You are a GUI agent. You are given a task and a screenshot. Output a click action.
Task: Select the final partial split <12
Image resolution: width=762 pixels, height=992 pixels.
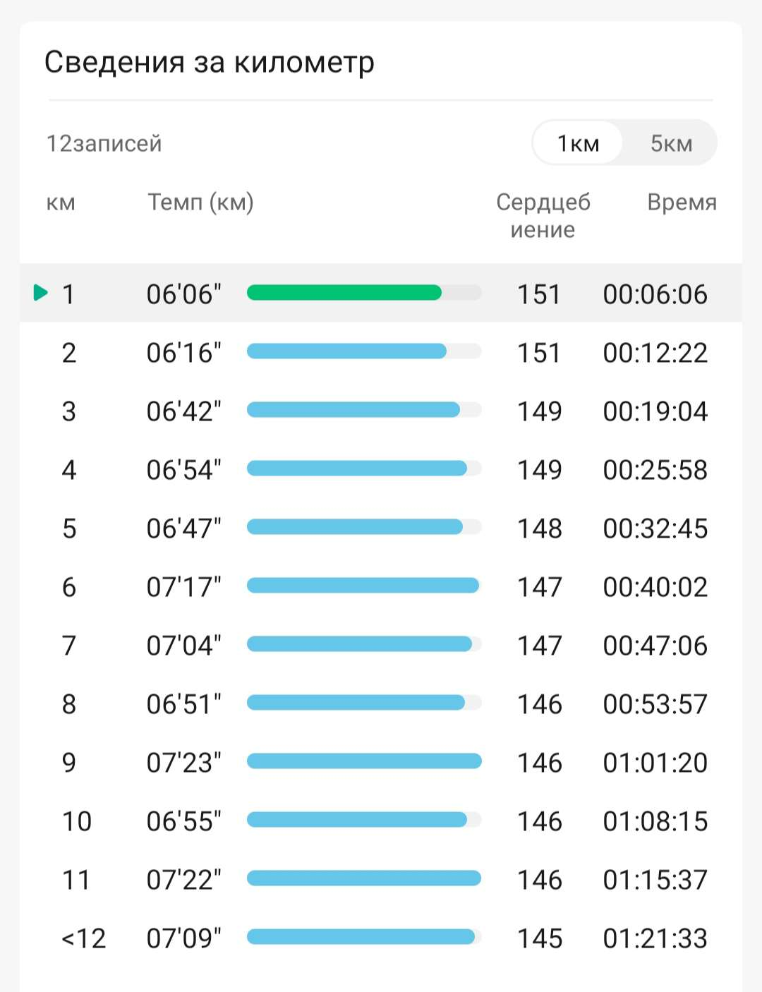83,938
